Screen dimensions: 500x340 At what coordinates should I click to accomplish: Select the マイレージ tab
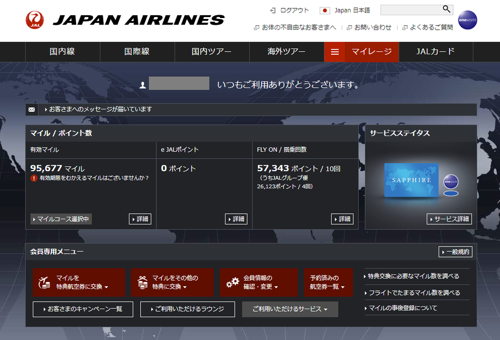[372, 52]
